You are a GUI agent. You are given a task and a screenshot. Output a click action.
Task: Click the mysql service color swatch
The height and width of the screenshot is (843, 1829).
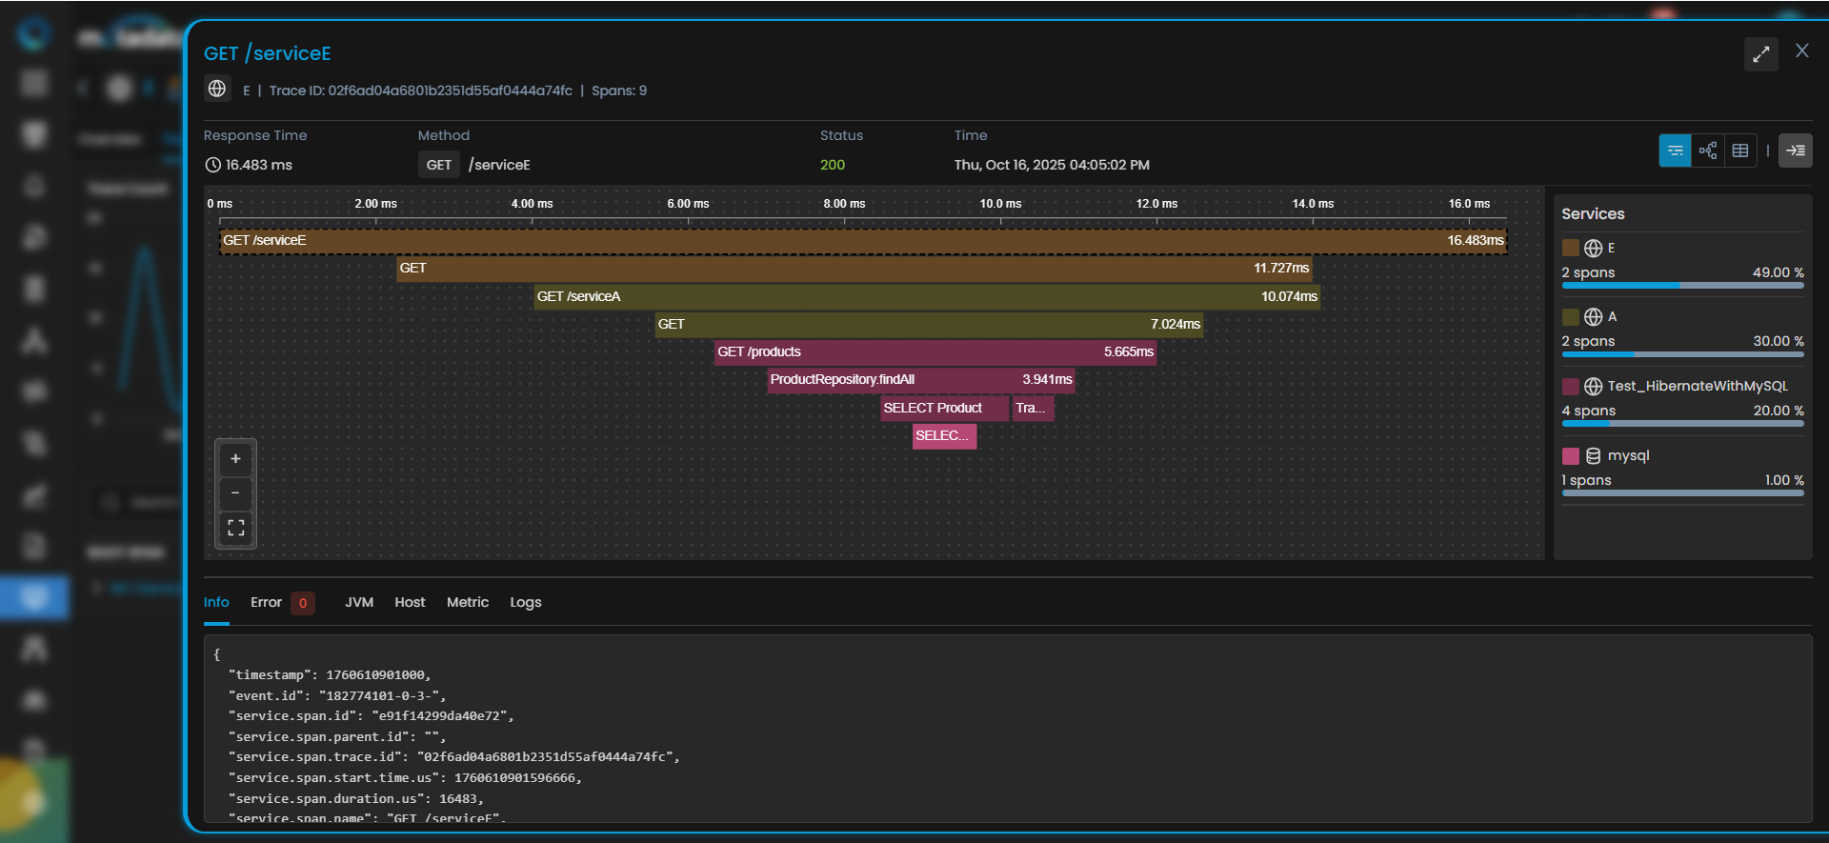pos(1571,456)
